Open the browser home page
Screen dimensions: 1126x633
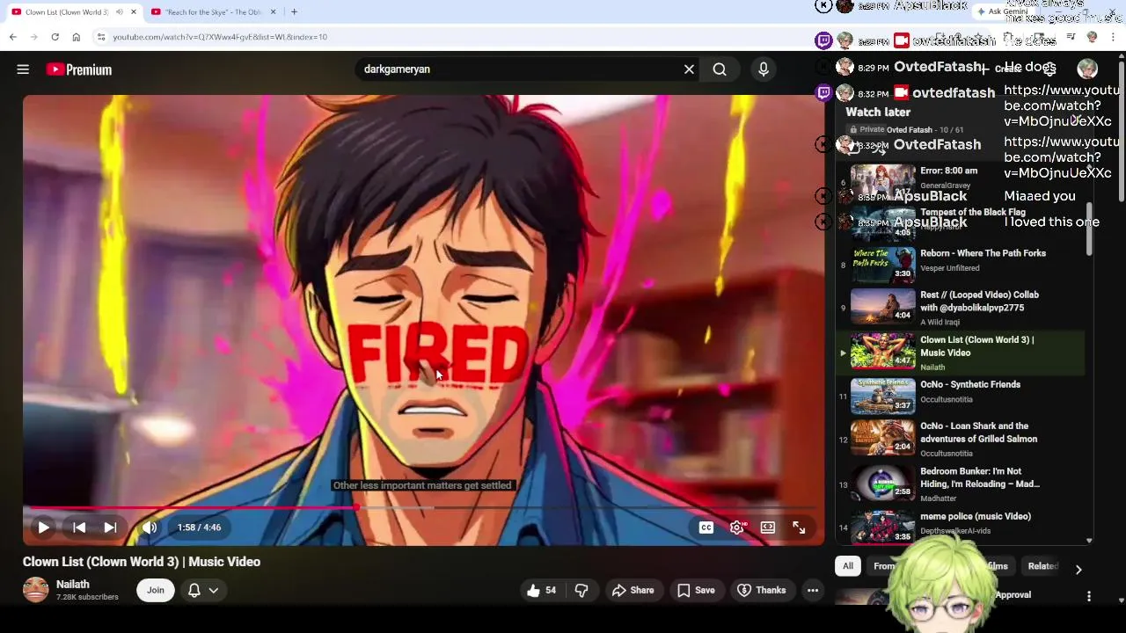click(76, 37)
